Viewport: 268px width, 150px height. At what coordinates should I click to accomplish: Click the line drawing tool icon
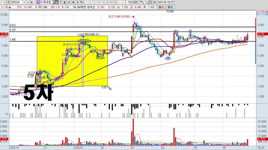[146, 2]
